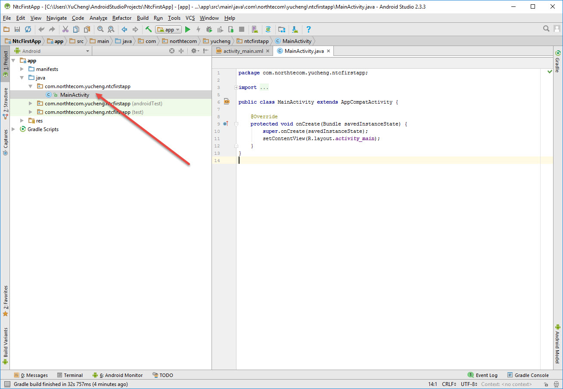Open the Help question mark icon
The image size is (563, 389).
coord(308,30)
